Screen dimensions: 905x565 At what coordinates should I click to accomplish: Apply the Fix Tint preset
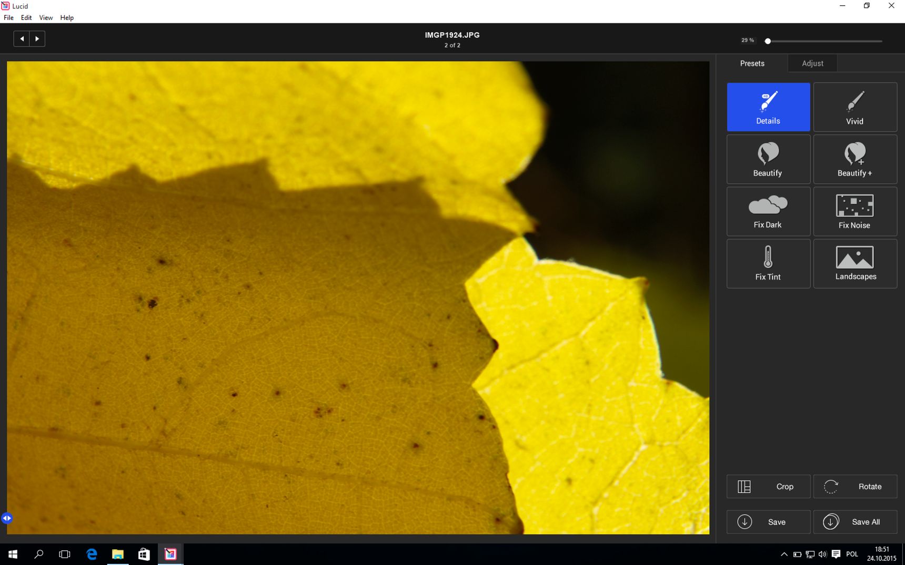768,263
